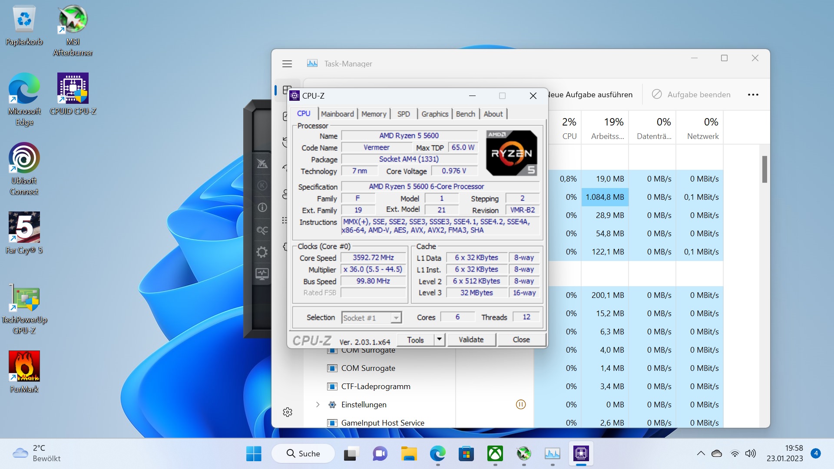Select the CPU tab in CPU-Z
Image resolution: width=834 pixels, height=469 pixels.
(x=304, y=114)
